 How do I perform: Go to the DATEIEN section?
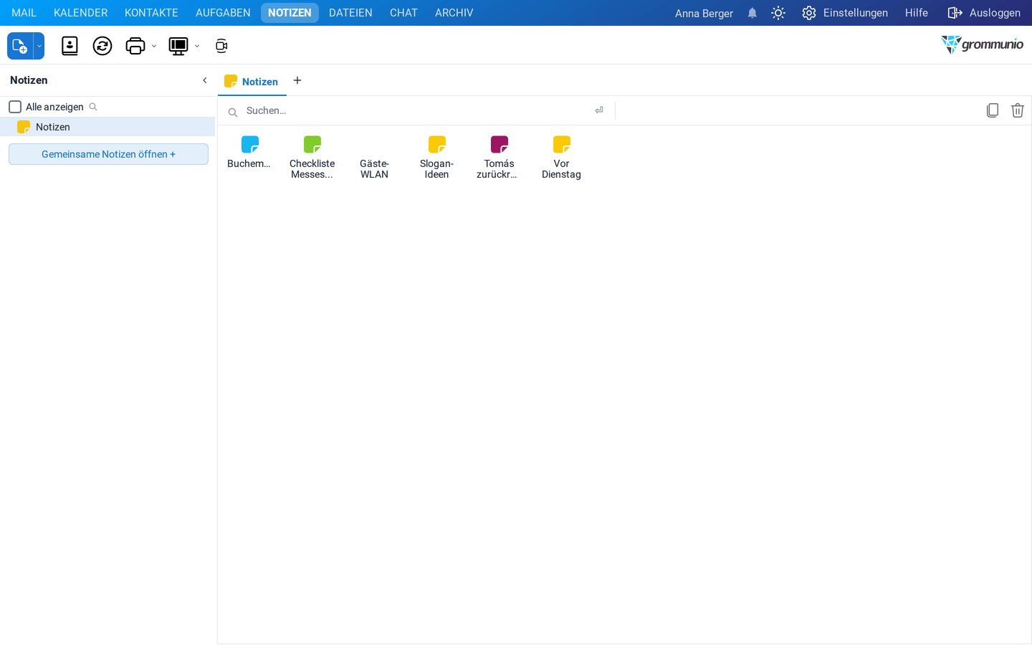point(350,13)
